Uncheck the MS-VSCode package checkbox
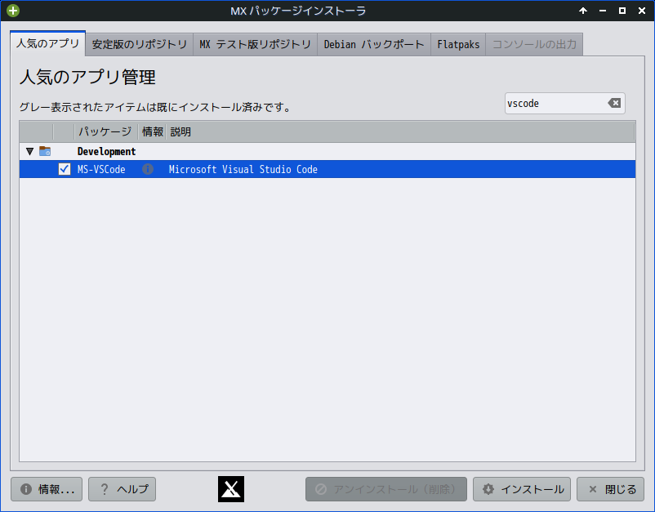The image size is (655, 512). pos(65,169)
